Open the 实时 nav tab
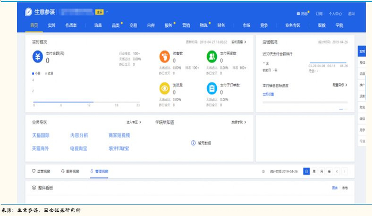The image size is (372, 216). point(52,25)
